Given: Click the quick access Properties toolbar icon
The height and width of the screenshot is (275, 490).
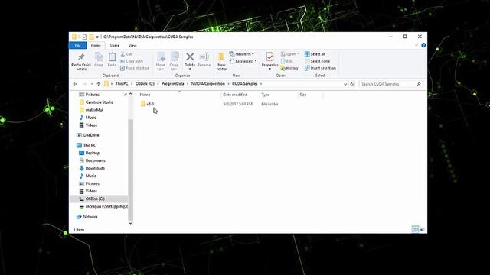Looking at the screenshot, I should (84, 37).
